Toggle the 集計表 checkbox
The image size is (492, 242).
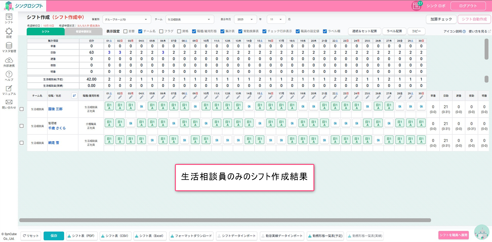(222, 31)
